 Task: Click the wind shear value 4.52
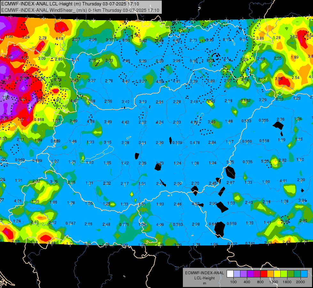point(195,204)
